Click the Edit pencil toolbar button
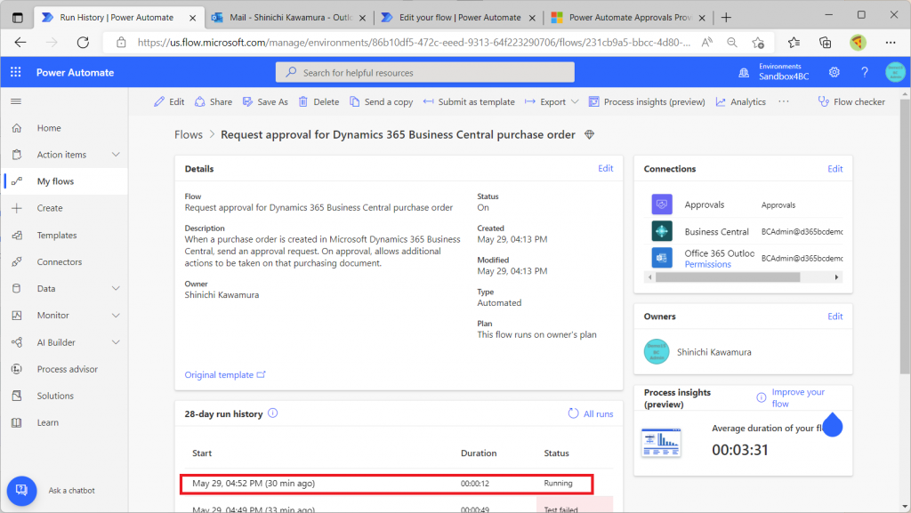The image size is (911, 513). [168, 101]
